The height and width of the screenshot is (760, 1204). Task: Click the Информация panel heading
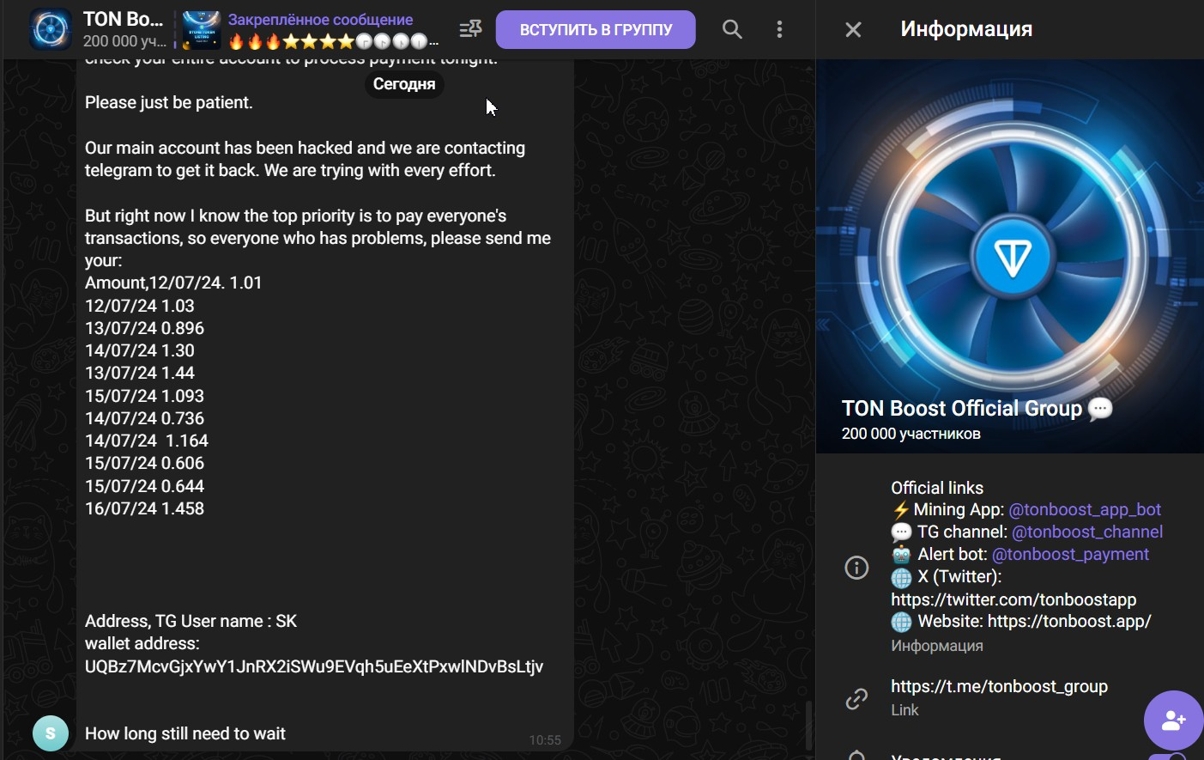966,29
